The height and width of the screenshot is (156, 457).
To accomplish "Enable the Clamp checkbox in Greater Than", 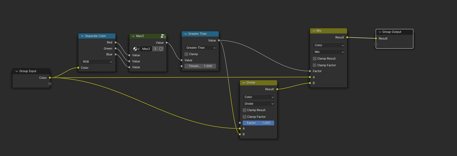I will pos(186,54).
